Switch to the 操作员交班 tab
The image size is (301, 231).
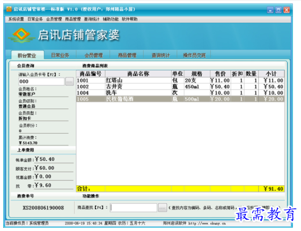pos(194,55)
